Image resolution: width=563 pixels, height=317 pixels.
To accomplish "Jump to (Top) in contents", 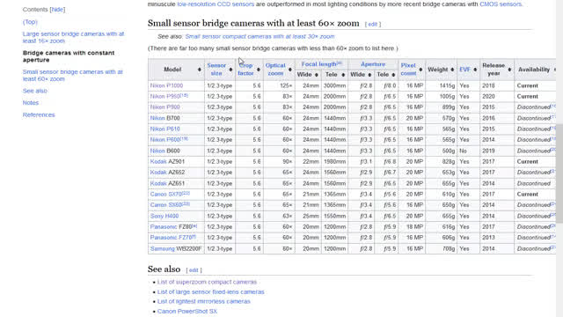I will (x=30, y=22).
